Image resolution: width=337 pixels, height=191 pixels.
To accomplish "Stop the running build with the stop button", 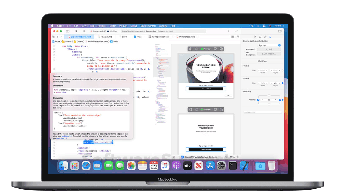I will (84, 31).
